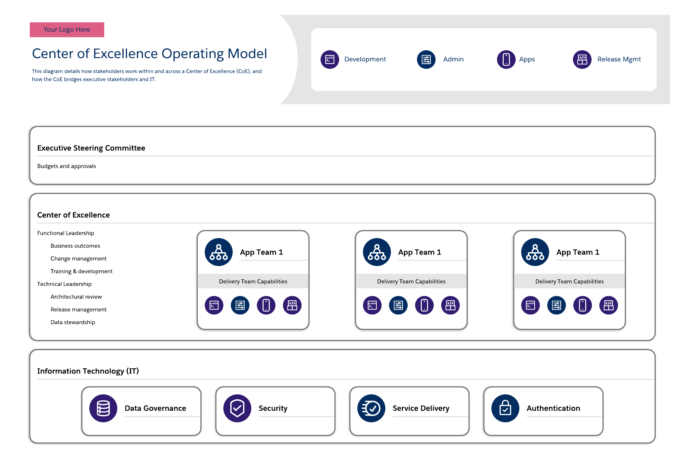
Task: Select the phone icon in the middle App Team card
Action: pyautogui.click(x=424, y=305)
